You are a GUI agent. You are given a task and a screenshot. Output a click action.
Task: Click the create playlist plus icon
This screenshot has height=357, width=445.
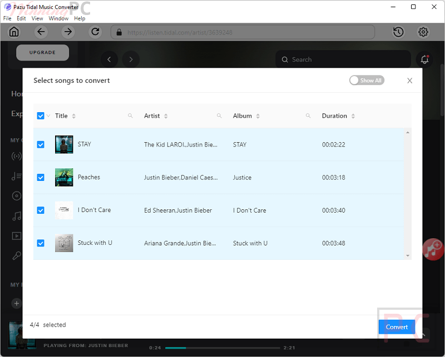pos(17,304)
